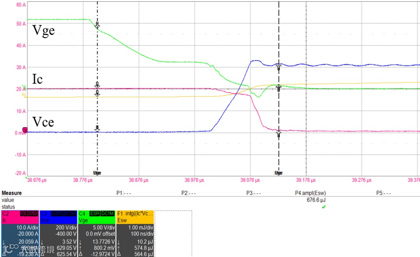Click the empty dashed descriptor slot
420x257 pixels.
tap(173, 233)
